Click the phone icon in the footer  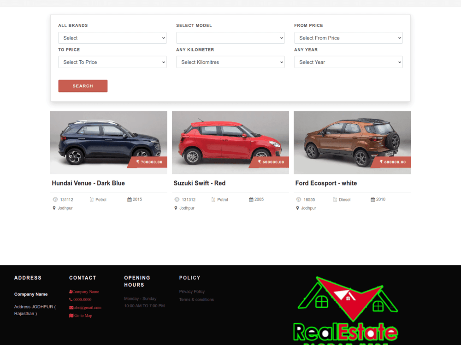(71, 299)
